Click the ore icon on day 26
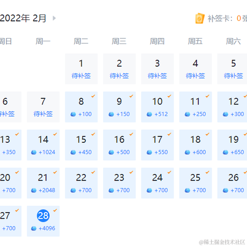Viewport: 247px width, 247px height. point(226,191)
